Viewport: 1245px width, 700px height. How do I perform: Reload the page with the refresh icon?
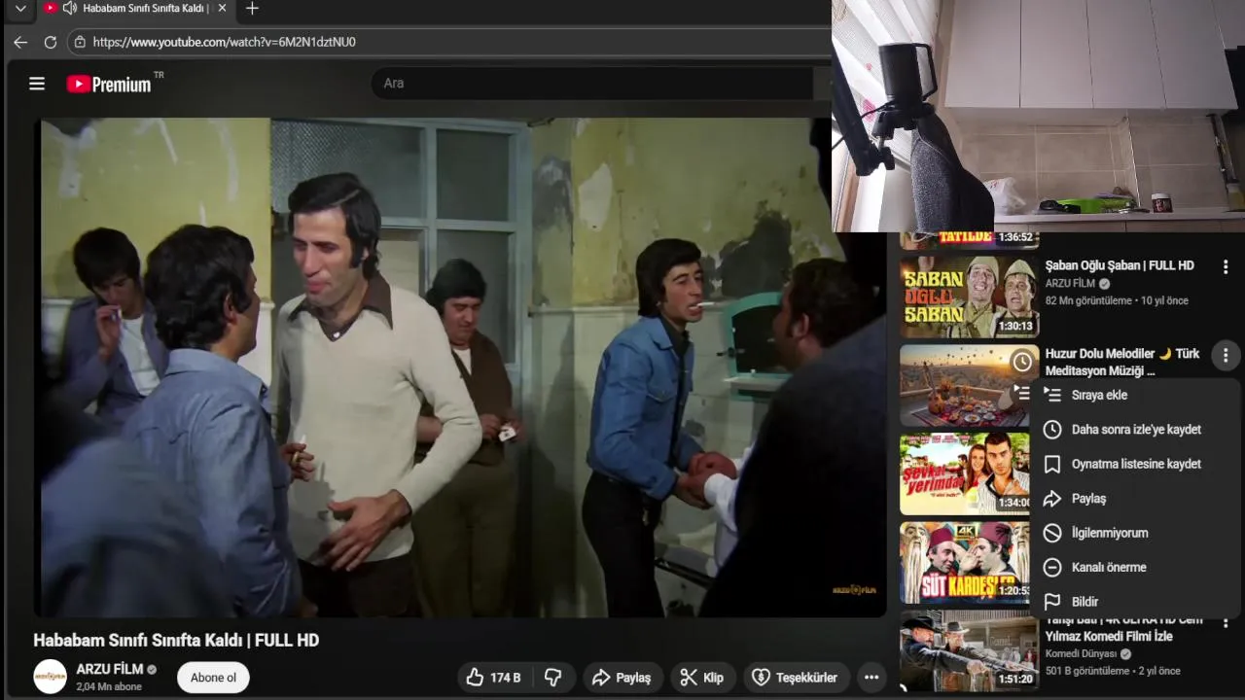pyautogui.click(x=51, y=42)
